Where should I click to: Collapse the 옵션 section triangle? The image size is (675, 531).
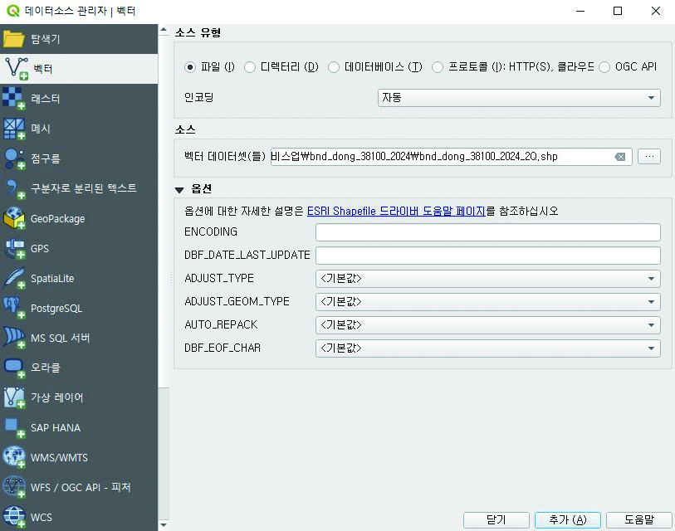click(179, 189)
